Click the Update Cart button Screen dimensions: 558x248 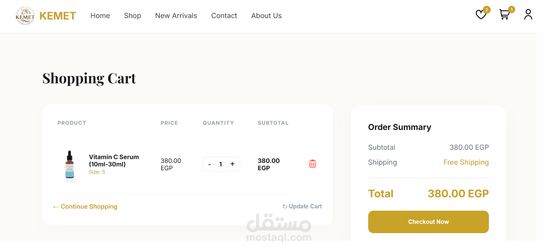[302, 206]
